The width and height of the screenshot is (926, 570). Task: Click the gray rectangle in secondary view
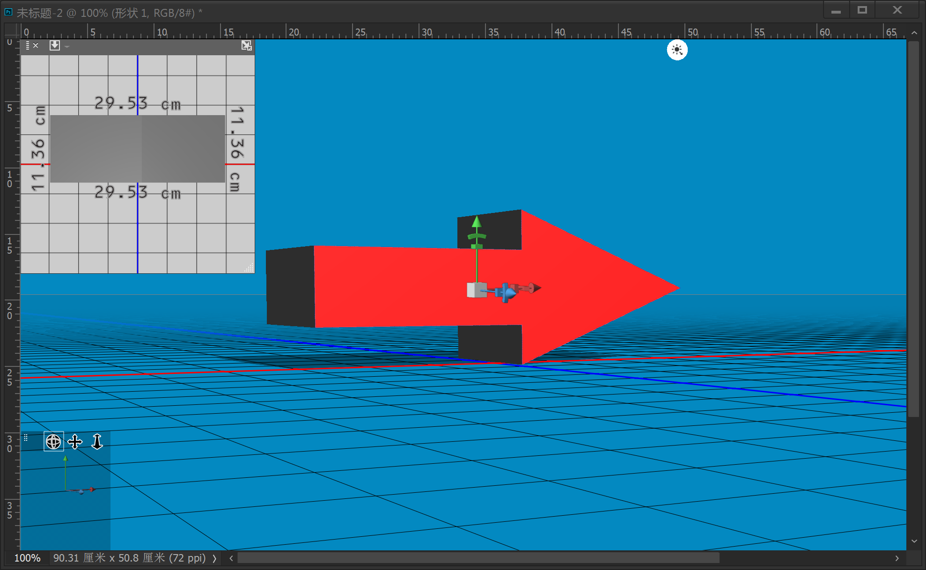[x=138, y=149]
